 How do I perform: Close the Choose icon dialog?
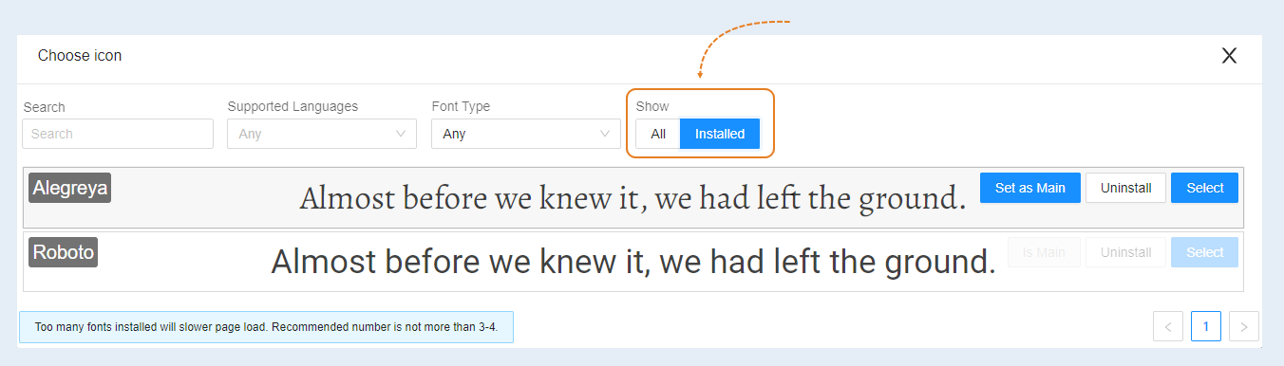click(1229, 56)
